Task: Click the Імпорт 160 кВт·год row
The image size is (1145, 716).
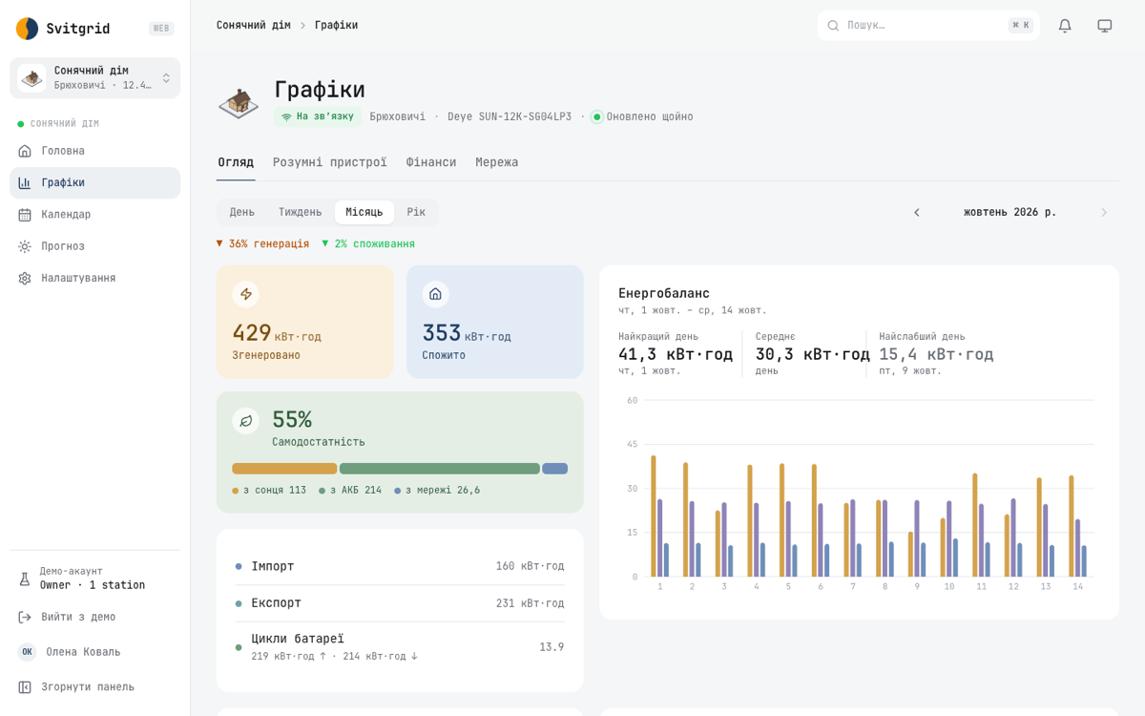Action: click(400, 566)
